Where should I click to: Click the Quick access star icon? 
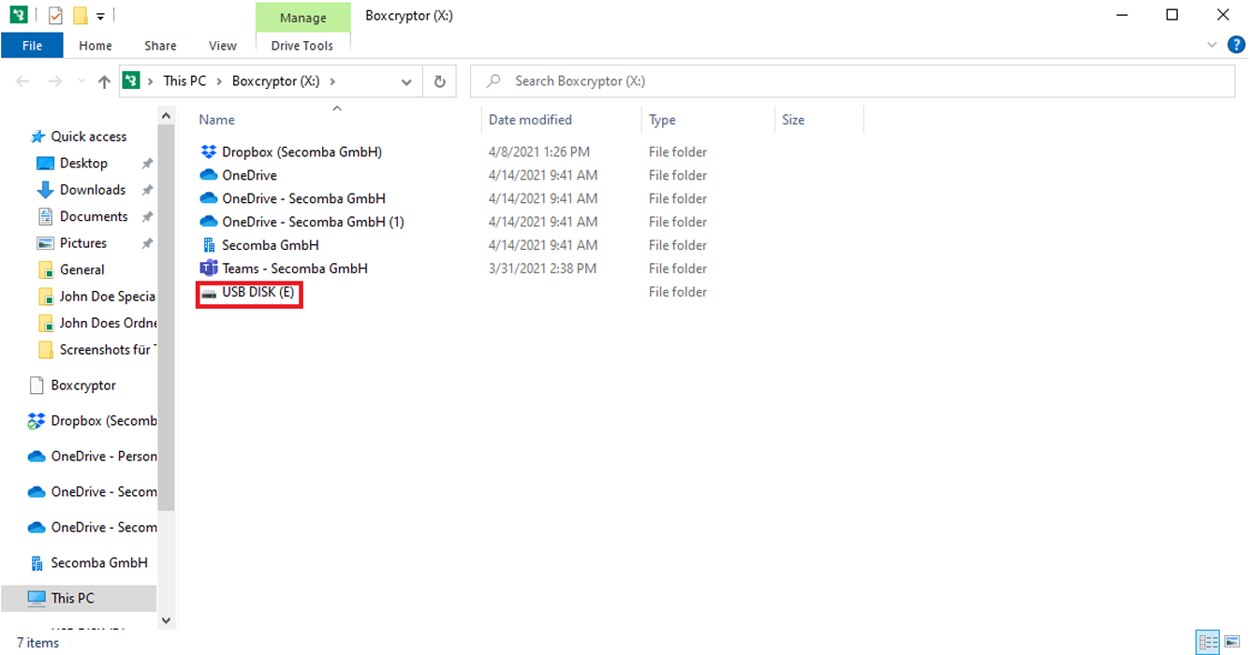coord(37,137)
